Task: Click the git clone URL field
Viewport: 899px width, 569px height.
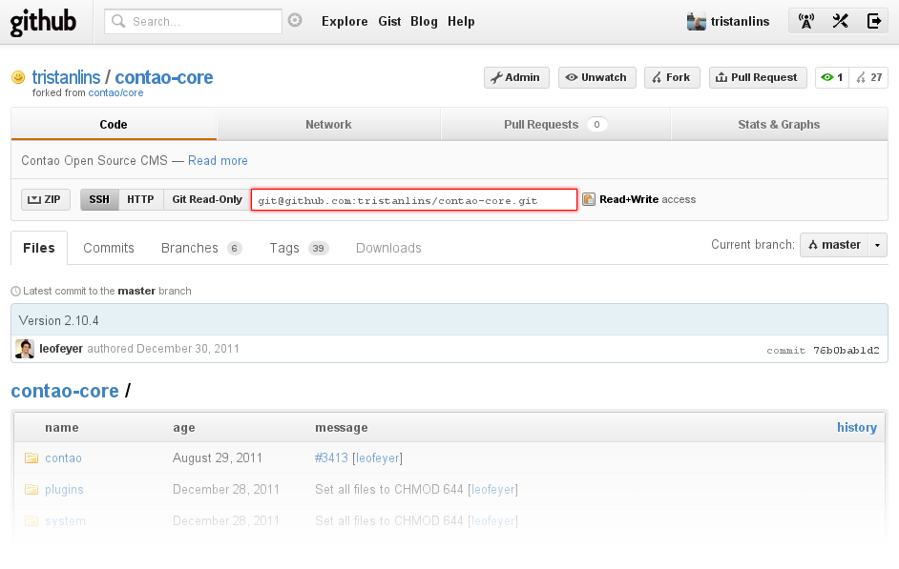Action: point(413,200)
